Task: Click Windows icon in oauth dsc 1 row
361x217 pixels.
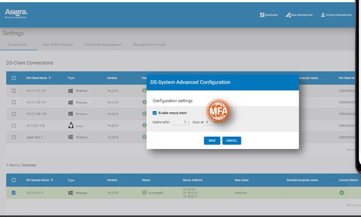Action: pyautogui.click(x=71, y=137)
